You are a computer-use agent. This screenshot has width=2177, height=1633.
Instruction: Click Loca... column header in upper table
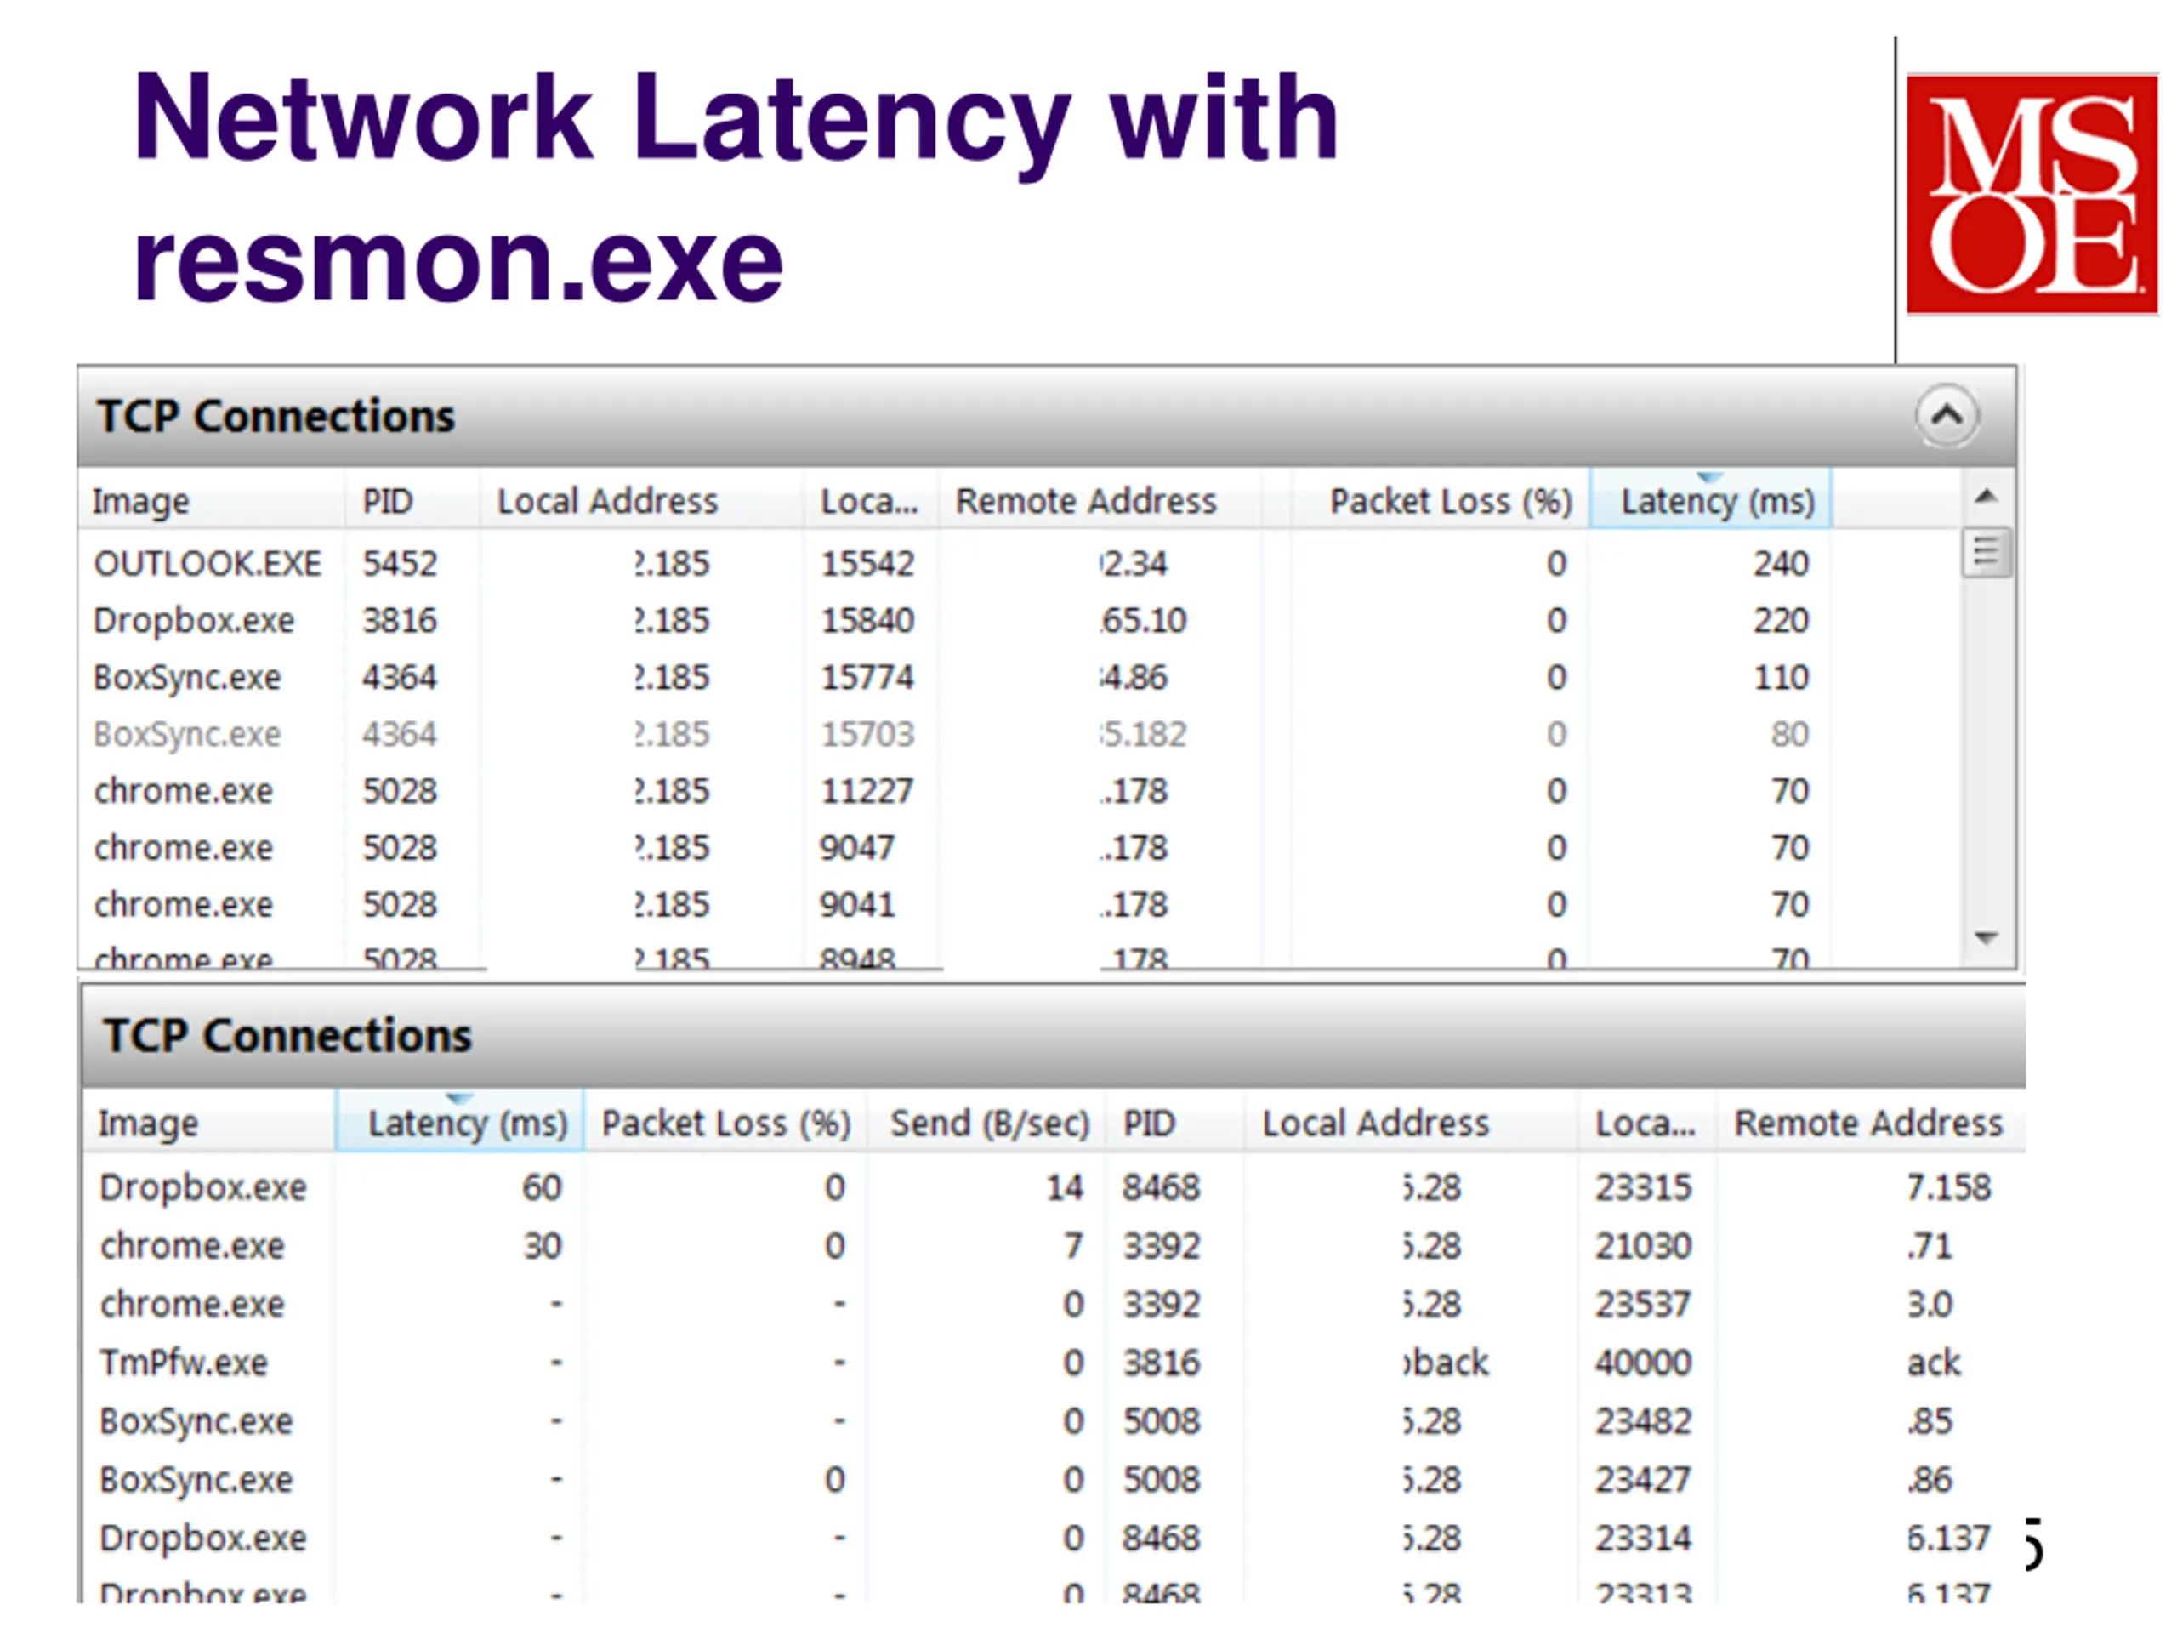click(x=870, y=501)
